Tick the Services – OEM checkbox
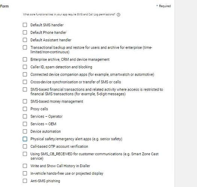Viewport: 197px width, 187px height. [x=25, y=124]
